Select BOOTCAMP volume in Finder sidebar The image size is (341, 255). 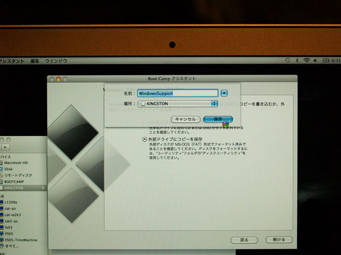14,182
